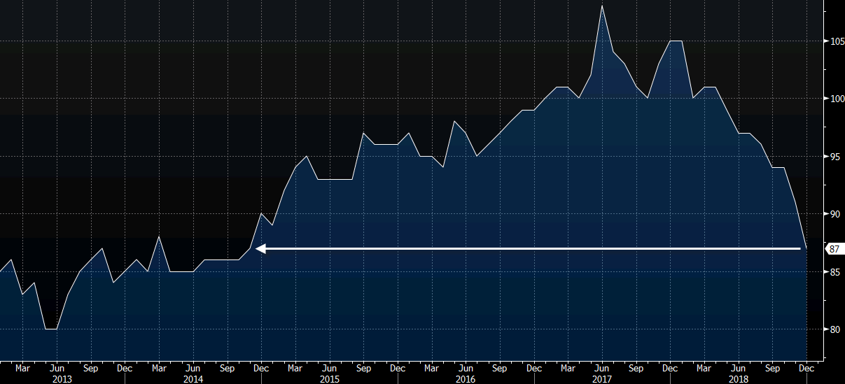Image resolution: width=845 pixels, height=384 pixels.
Task: Click the 80 y-axis value label
Action: click(x=835, y=329)
